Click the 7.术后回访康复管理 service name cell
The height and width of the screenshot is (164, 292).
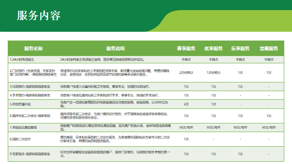click(x=23, y=128)
